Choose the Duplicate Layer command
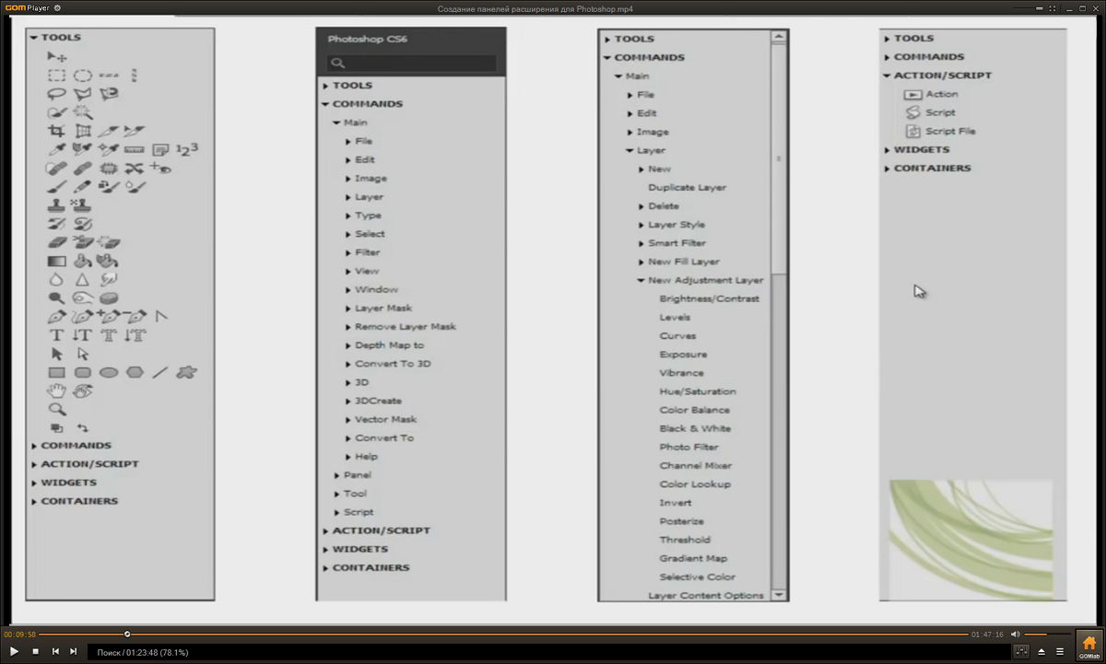Viewport: 1106px width, 664px height. click(687, 188)
